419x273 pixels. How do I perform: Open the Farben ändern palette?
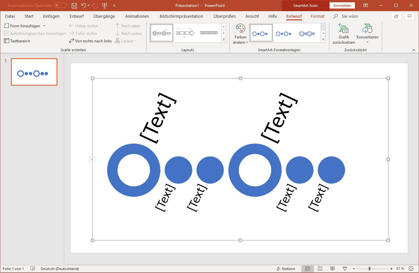pyautogui.click(x=240, y=34)
